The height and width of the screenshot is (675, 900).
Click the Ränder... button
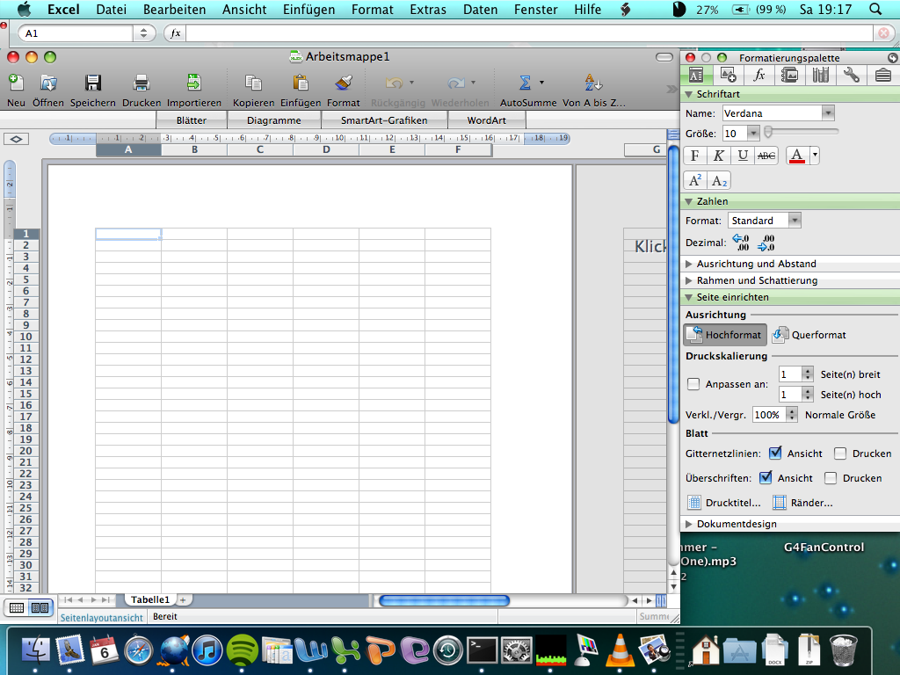point(802,502)
